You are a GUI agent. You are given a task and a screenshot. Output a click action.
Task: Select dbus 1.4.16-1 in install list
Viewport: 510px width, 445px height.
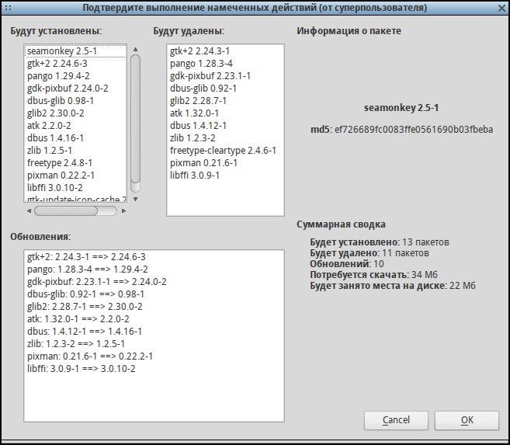(75, 138)
